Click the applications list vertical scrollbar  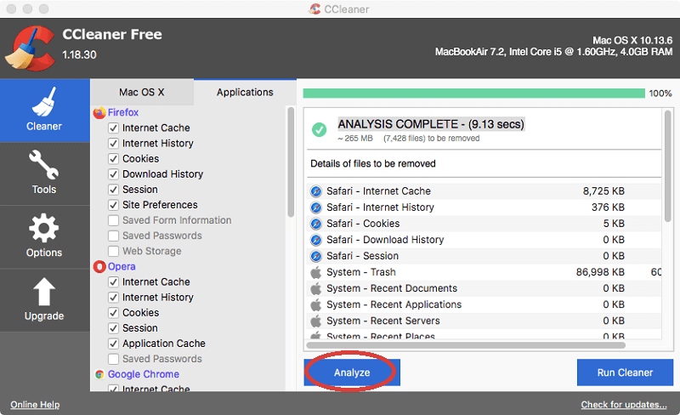291,162
